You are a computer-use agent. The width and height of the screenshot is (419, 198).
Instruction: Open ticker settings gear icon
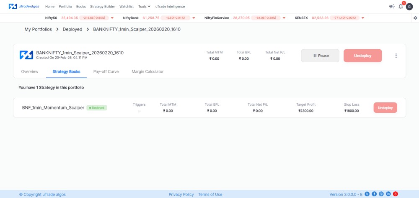415,18
